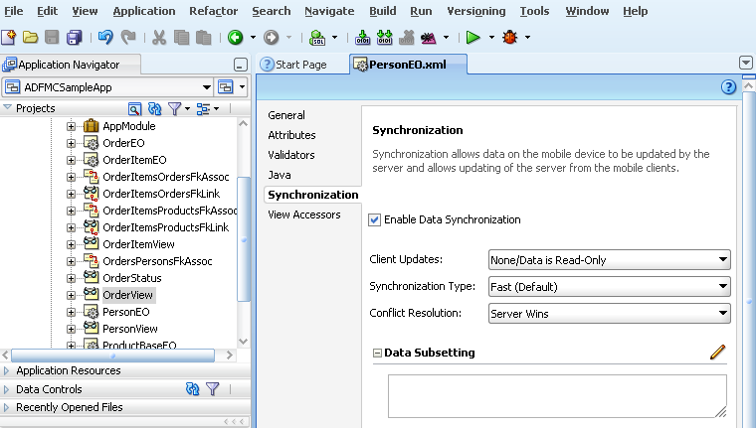Expand the Recently Opened Files panel
The image size is (756, 428).
pyautogui.click(x=6, y=407)
